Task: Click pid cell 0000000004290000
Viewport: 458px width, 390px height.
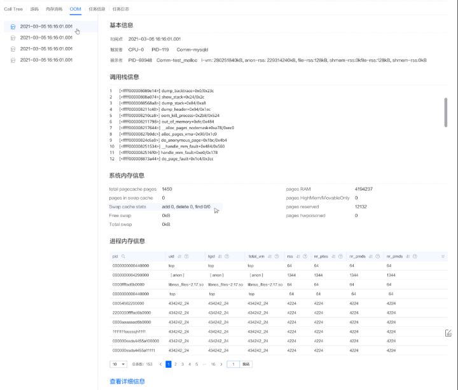Action: click(130, 275)
